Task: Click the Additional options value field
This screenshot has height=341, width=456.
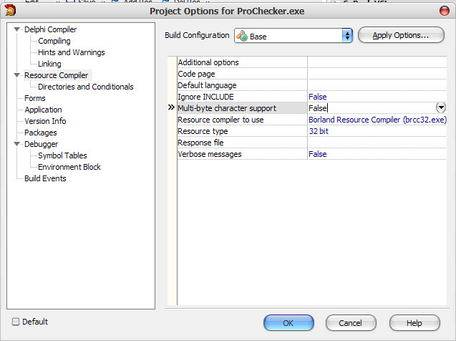Action: [x=377, y=62]
